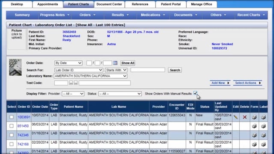This screenshot has height=154, width=274.
Task: Click the Order Date column header
Action: 40,107
